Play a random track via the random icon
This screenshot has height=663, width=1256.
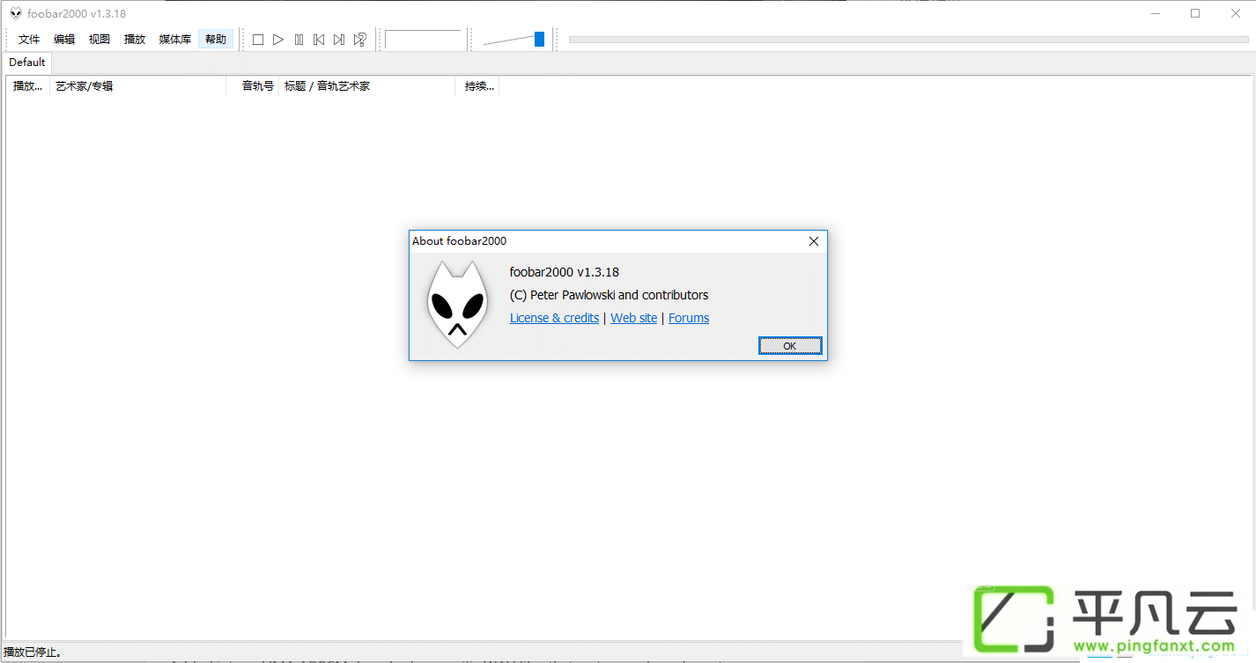click(359, 40)
